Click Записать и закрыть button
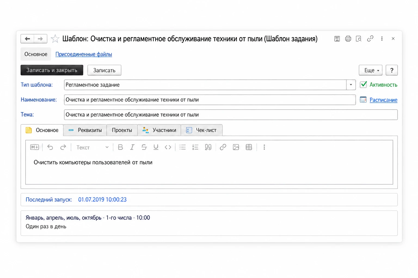418x278 pixels. 52,70
